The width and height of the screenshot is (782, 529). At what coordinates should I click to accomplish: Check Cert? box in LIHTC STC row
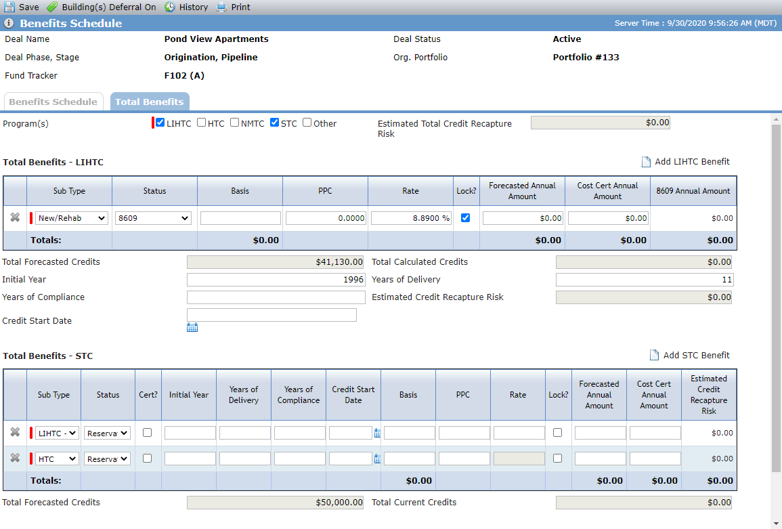[147, 433]
